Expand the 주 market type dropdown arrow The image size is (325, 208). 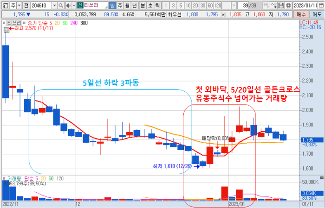click(x=19, y=6)
